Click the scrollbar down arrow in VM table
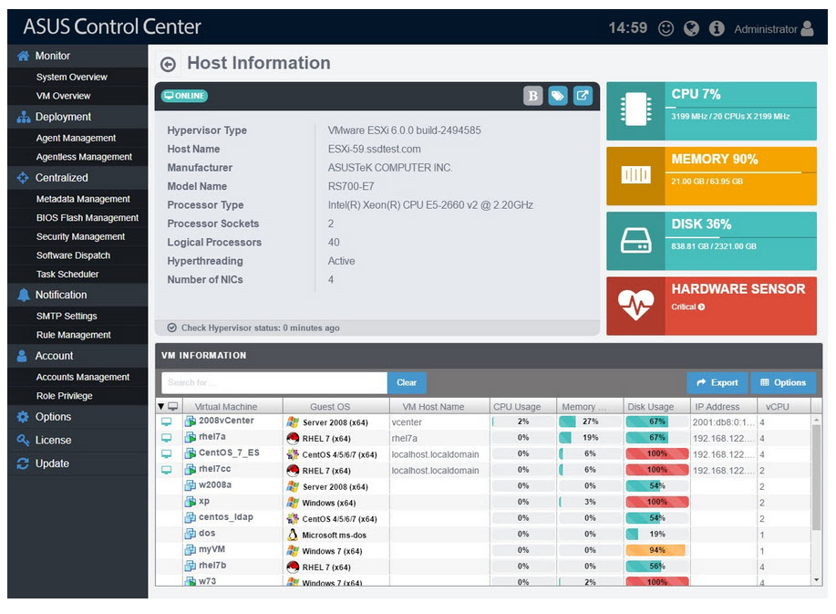Viewport: 836px width, 614px height. coord(816,580)
